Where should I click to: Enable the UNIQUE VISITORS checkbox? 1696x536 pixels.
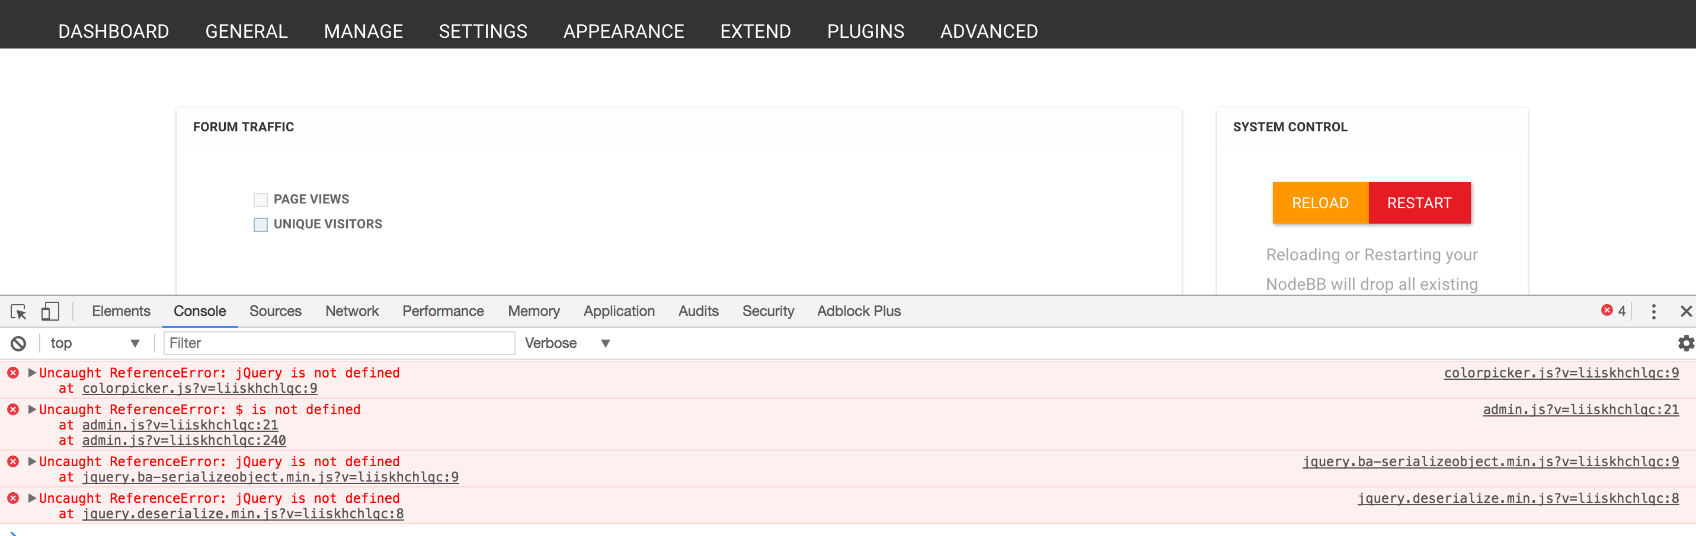260,224
